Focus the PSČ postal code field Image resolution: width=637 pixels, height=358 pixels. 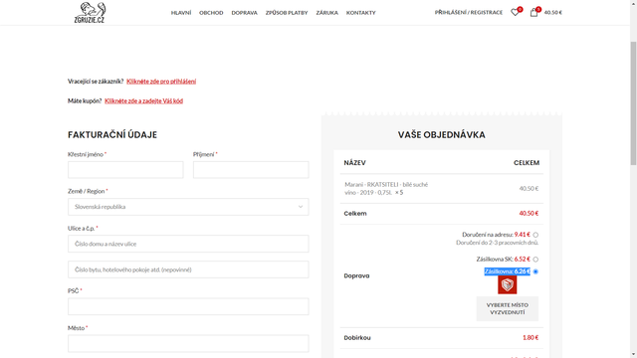(188, 306)
